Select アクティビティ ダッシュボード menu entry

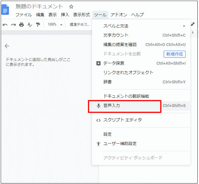tap(141, 158)
